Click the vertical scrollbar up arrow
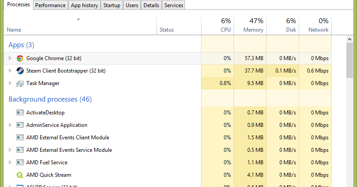Image resolution: width=357 pixels, height=187 pixels. pyautogui.click(x=350, y=40)
